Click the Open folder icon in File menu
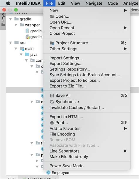The width and height of the screenshot is (139, 179). (52, 16)
